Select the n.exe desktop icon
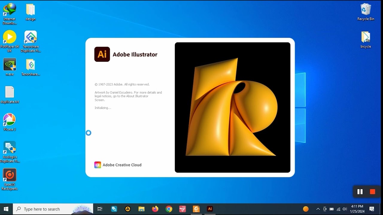The image size is (383, 215). click(x=10, y=67)
